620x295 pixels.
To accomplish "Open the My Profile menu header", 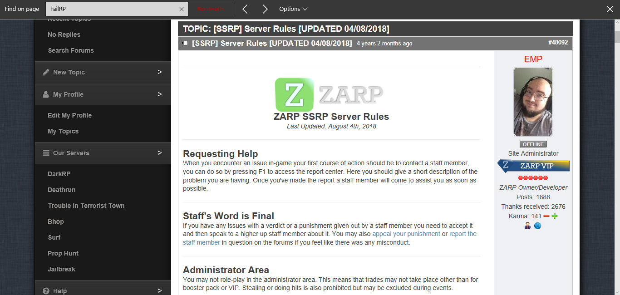I will click(103, 94).
